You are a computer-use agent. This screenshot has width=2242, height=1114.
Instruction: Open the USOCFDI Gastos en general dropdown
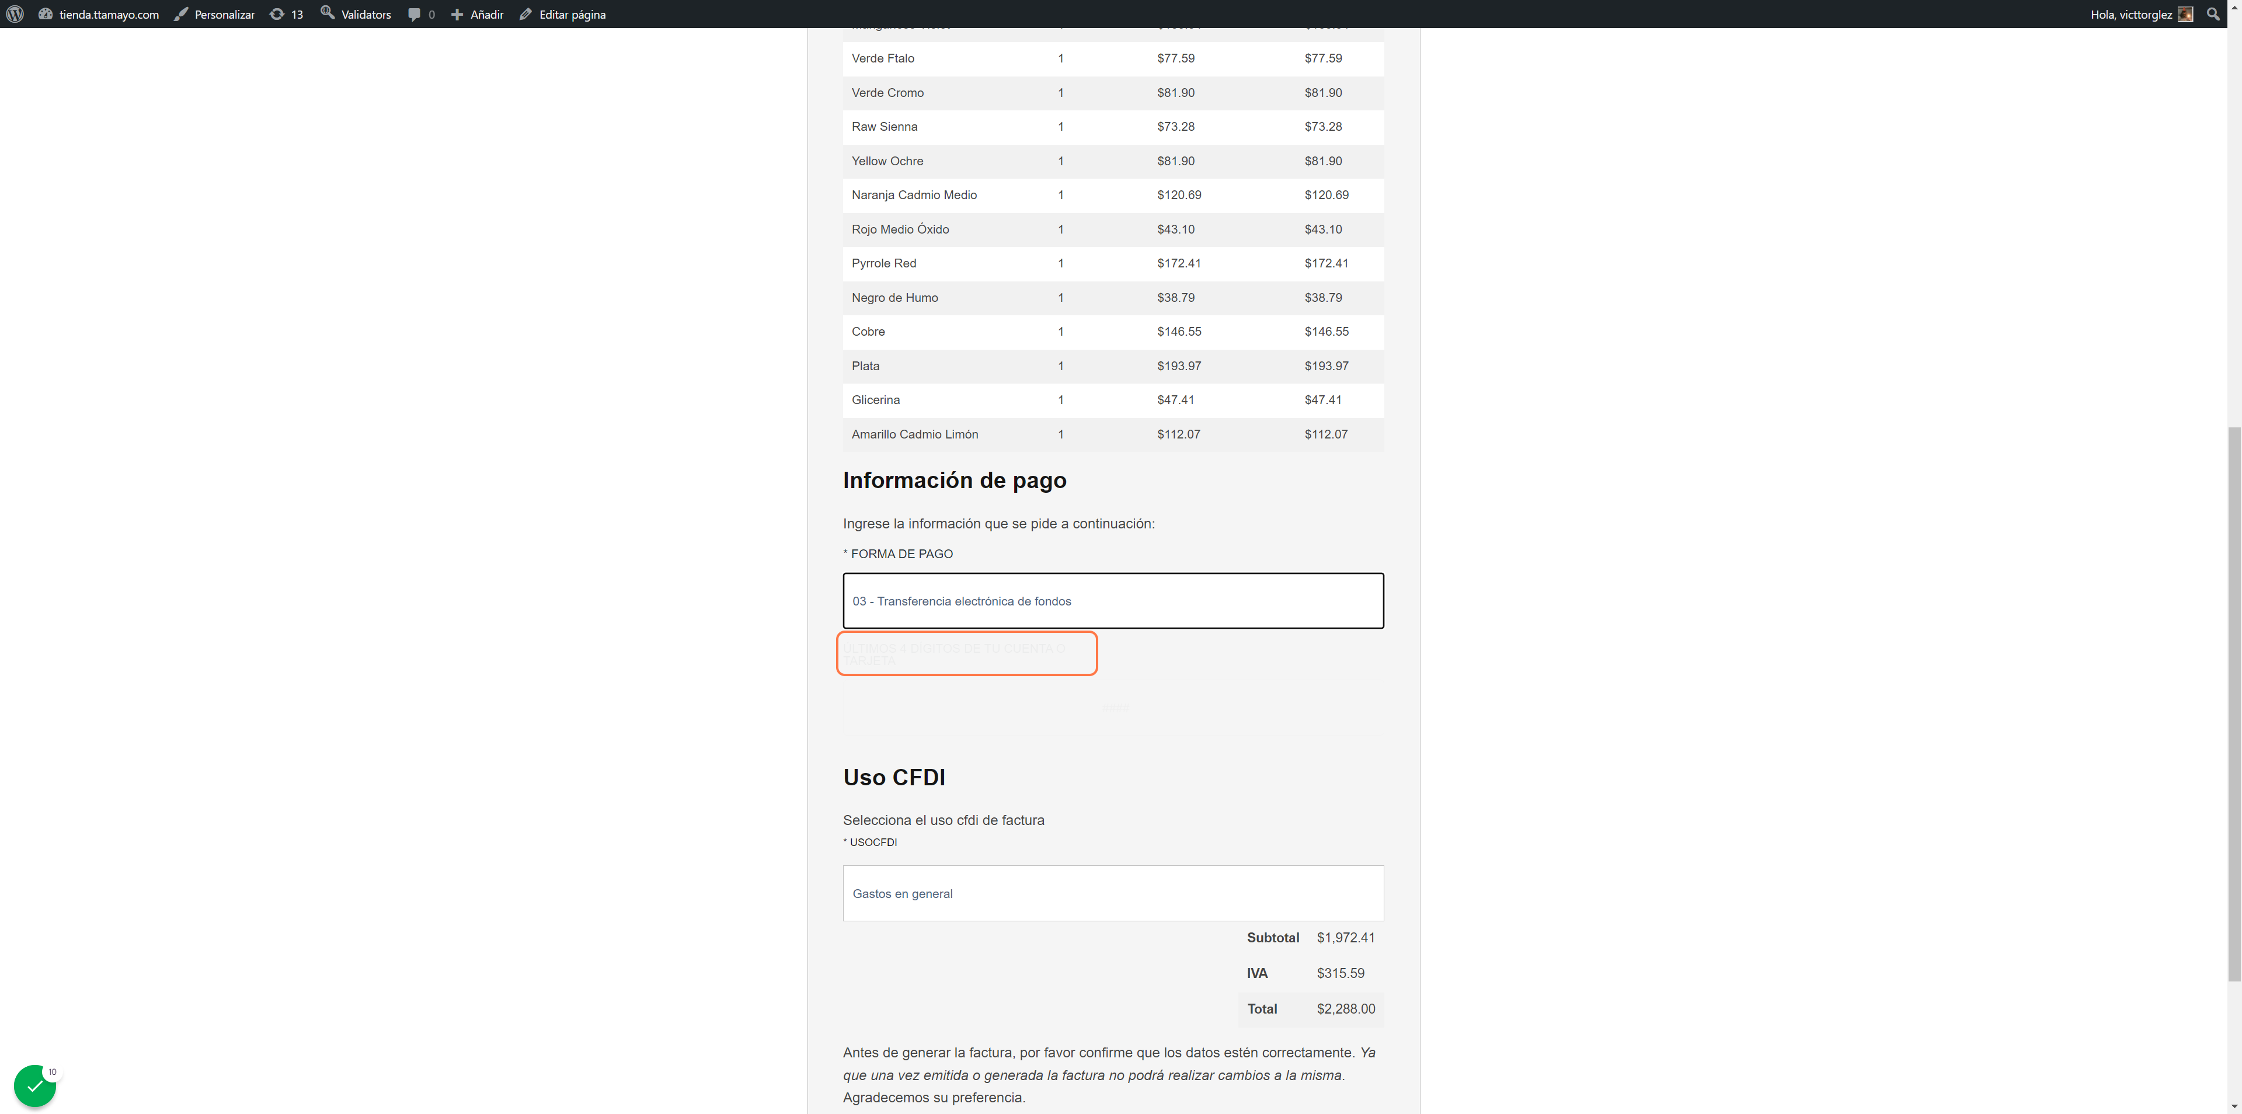click(x=1113, y=893)
